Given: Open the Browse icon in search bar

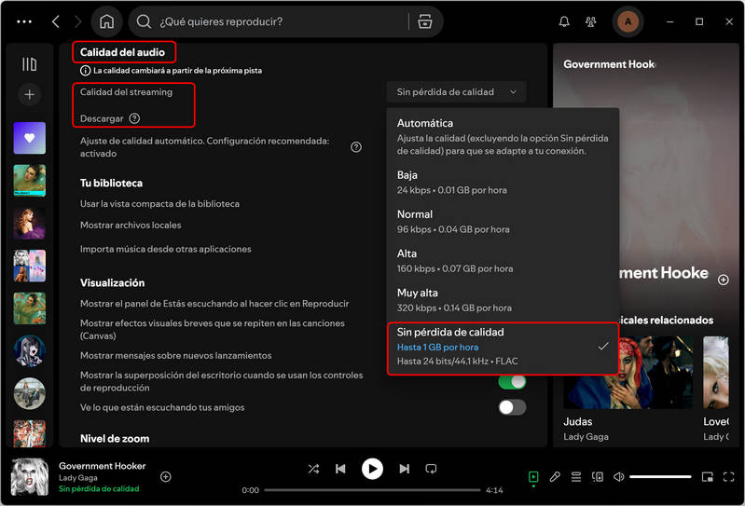Looking at the screenshot, I should click(425, 21).
